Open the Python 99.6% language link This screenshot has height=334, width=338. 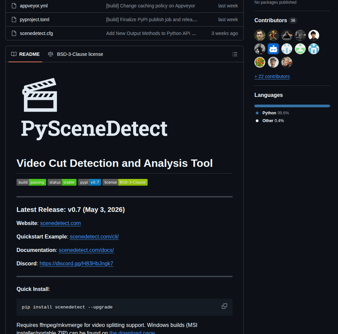(273, 113)
